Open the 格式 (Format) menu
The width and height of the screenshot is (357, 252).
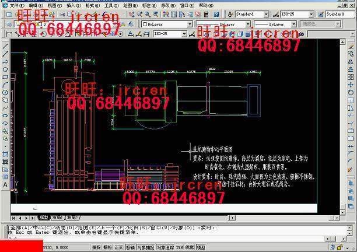[93, 5]
